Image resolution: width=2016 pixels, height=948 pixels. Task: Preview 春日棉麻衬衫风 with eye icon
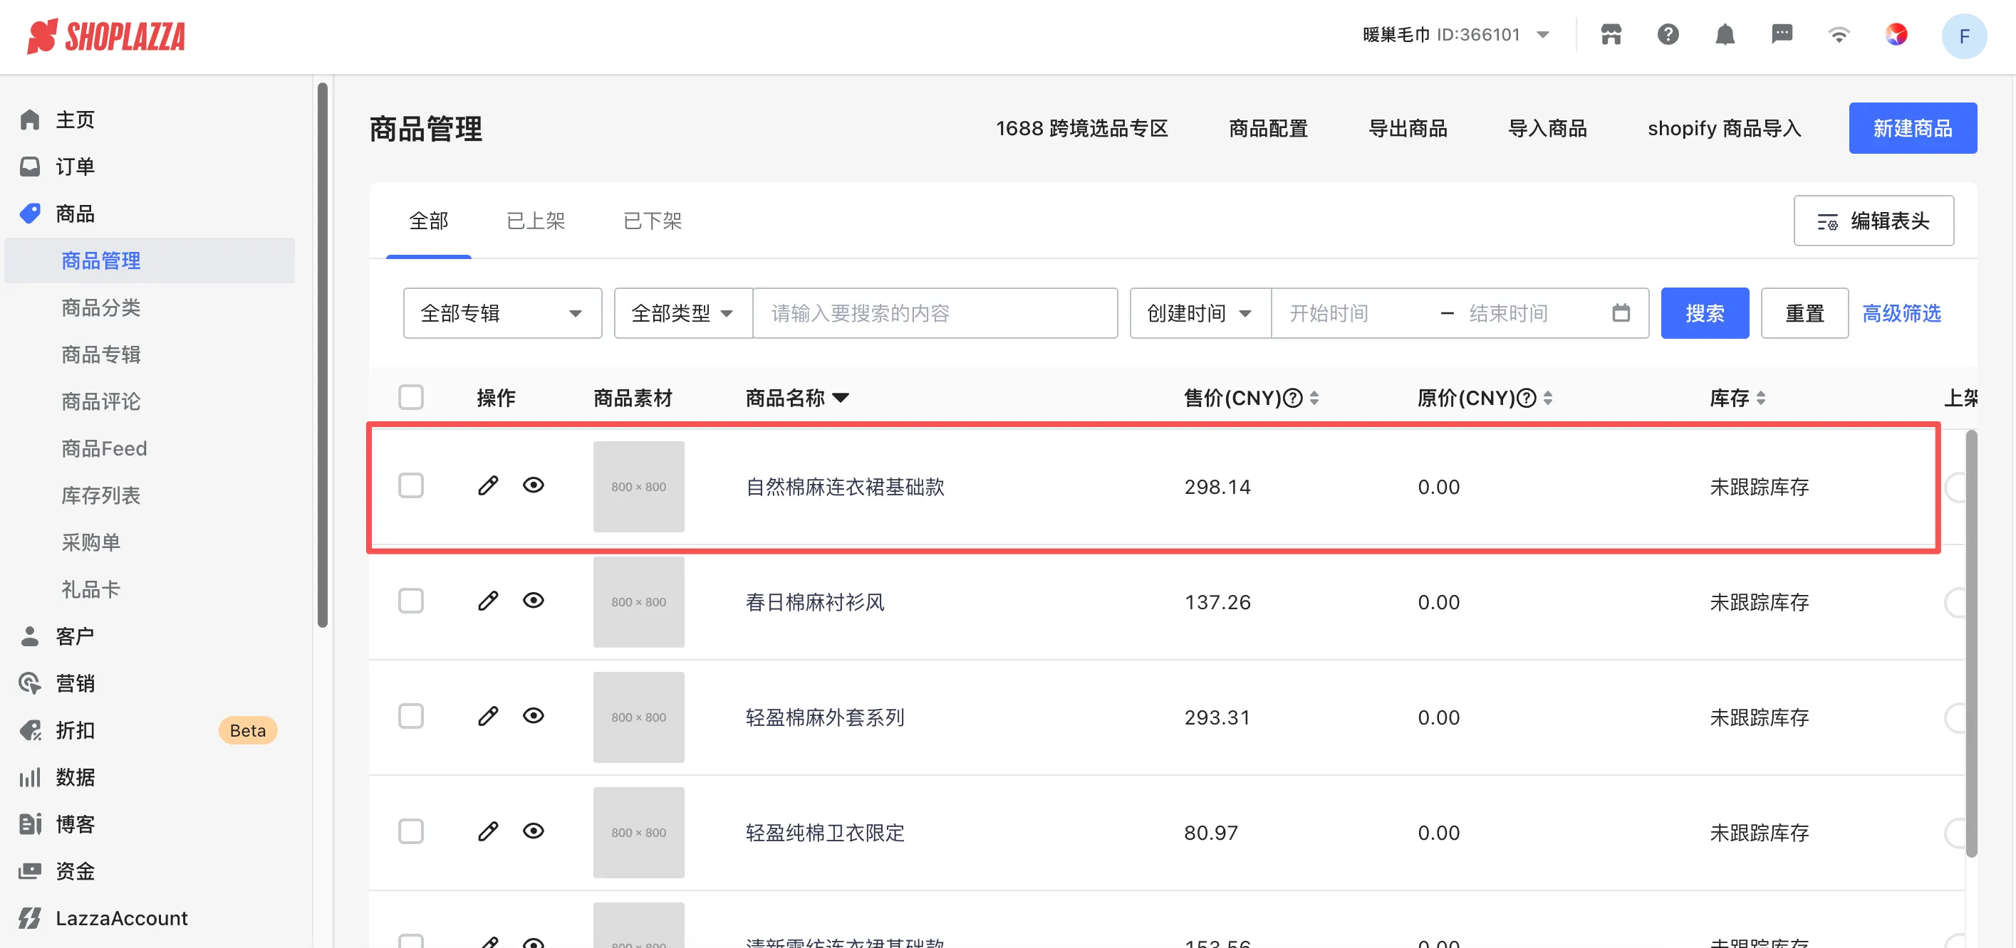pyautogui.click(x=534, y=601)
